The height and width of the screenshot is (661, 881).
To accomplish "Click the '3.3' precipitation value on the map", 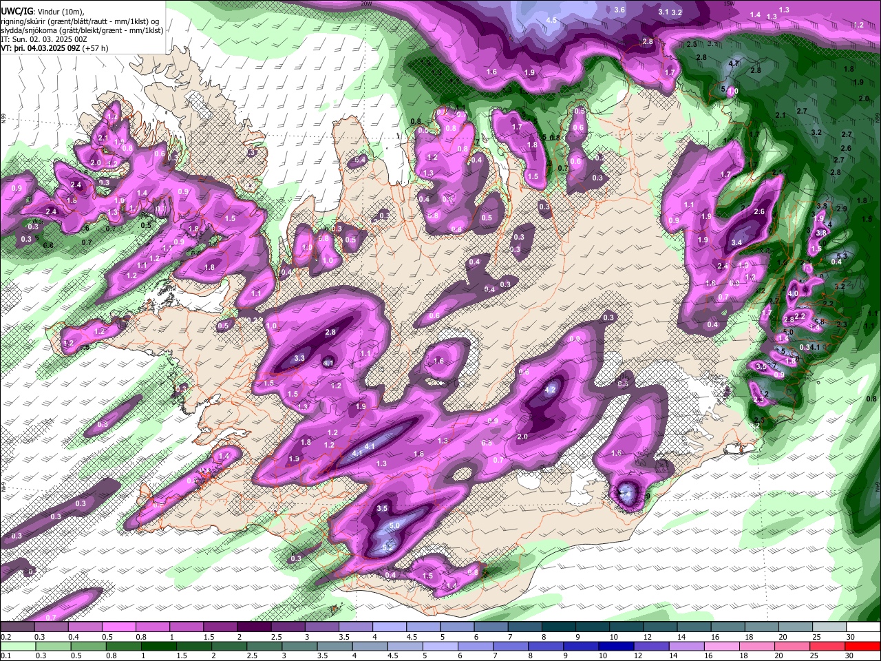I will (299, 358).
